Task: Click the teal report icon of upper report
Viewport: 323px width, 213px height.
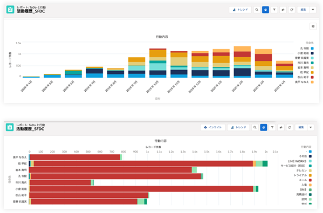Action: click(10, 10)
